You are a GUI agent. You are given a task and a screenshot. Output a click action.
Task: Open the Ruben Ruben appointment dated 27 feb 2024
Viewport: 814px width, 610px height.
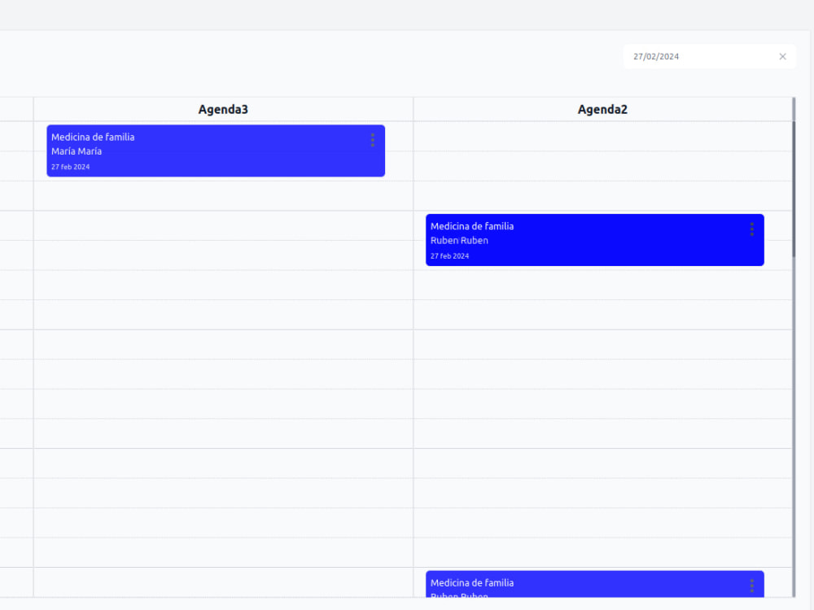[594, 240]
